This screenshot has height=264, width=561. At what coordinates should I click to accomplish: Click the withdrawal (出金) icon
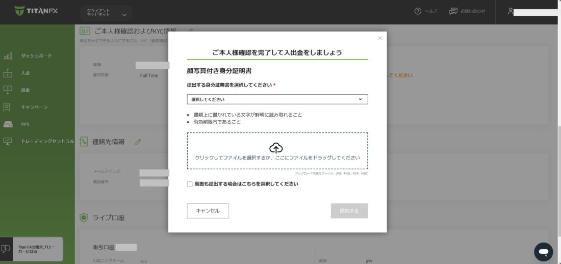tap(8, 90)
